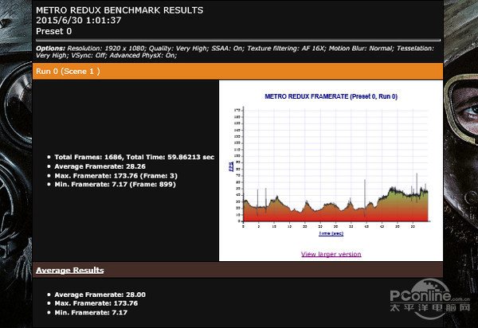
Task: Click the timestamp 2015/6/30 1:01:37
Action: coord(79,21)
